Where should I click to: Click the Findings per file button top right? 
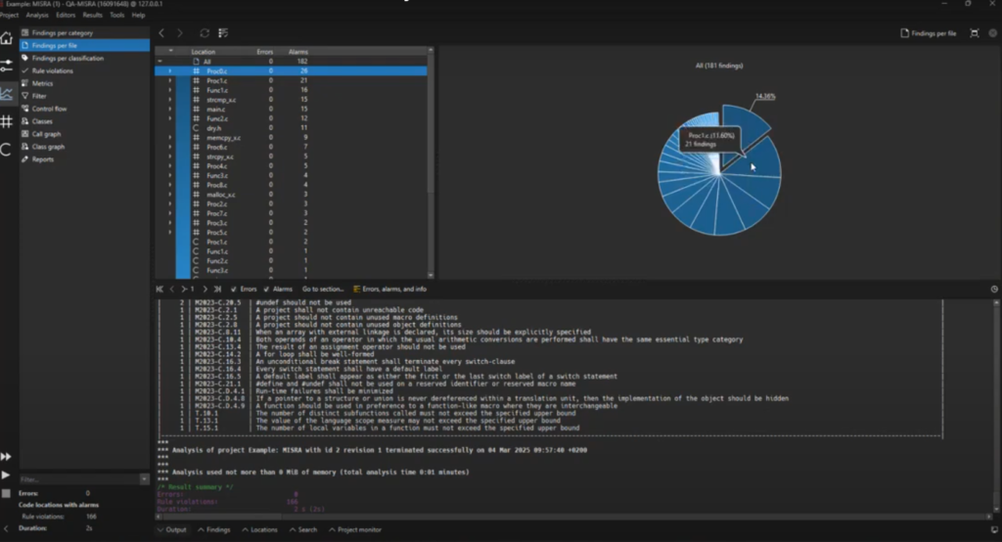(x=929, y=33)
